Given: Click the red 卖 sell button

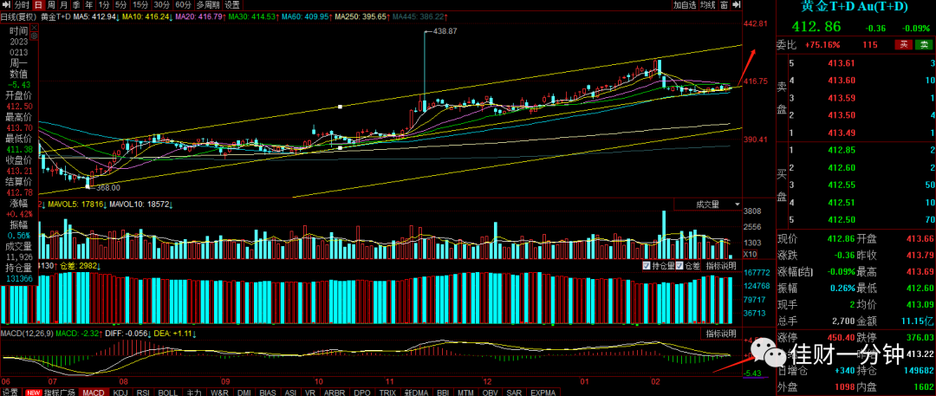Looking at the screenshot, I should tap(904, 44).
